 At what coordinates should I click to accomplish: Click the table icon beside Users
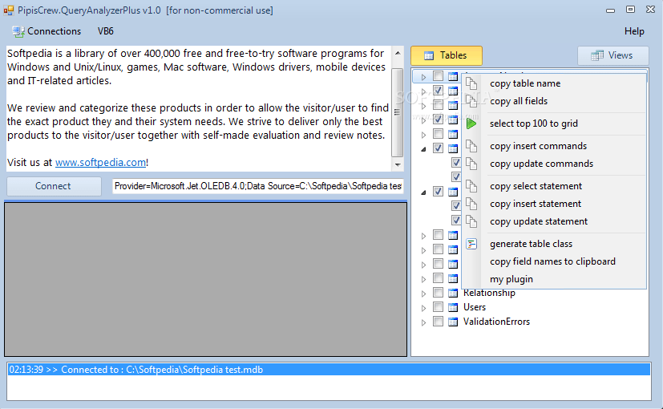pyautogui.click(x=453, y=307)
